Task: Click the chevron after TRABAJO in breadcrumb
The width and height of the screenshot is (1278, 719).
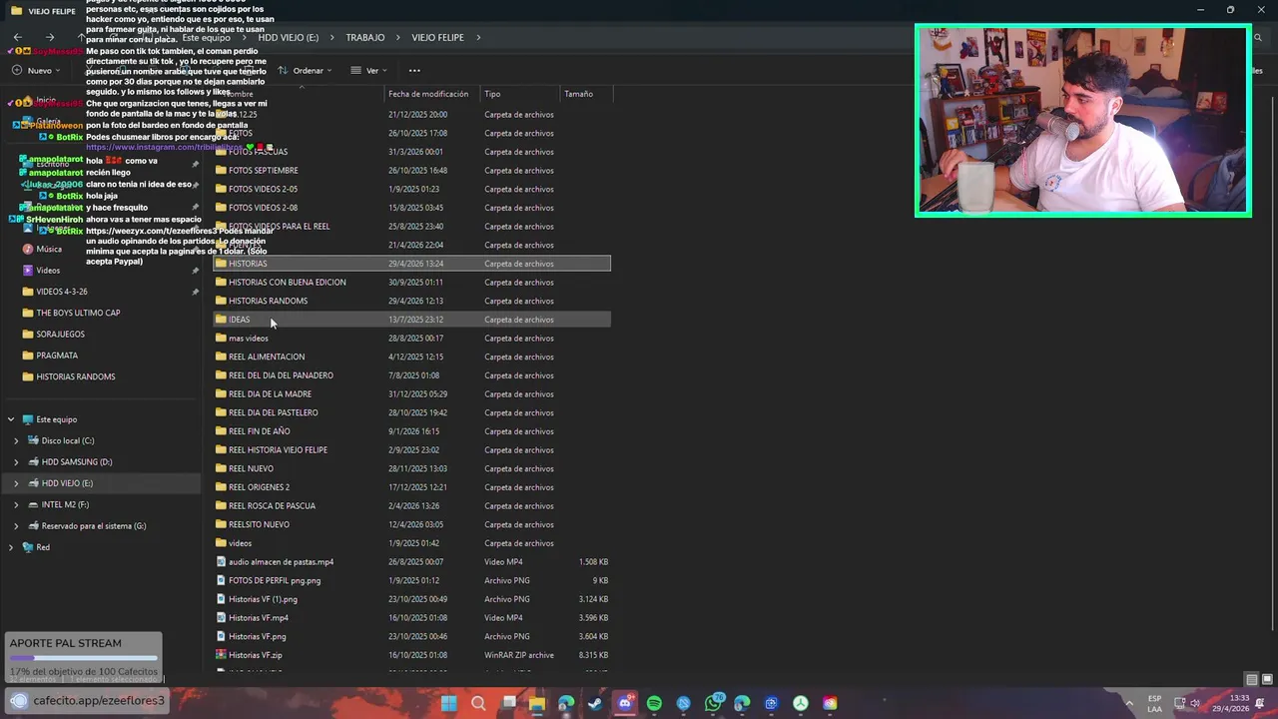Action: click(398, 37)
